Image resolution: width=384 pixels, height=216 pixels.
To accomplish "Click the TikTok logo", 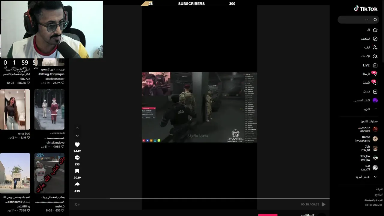I will tap(366, 9).
